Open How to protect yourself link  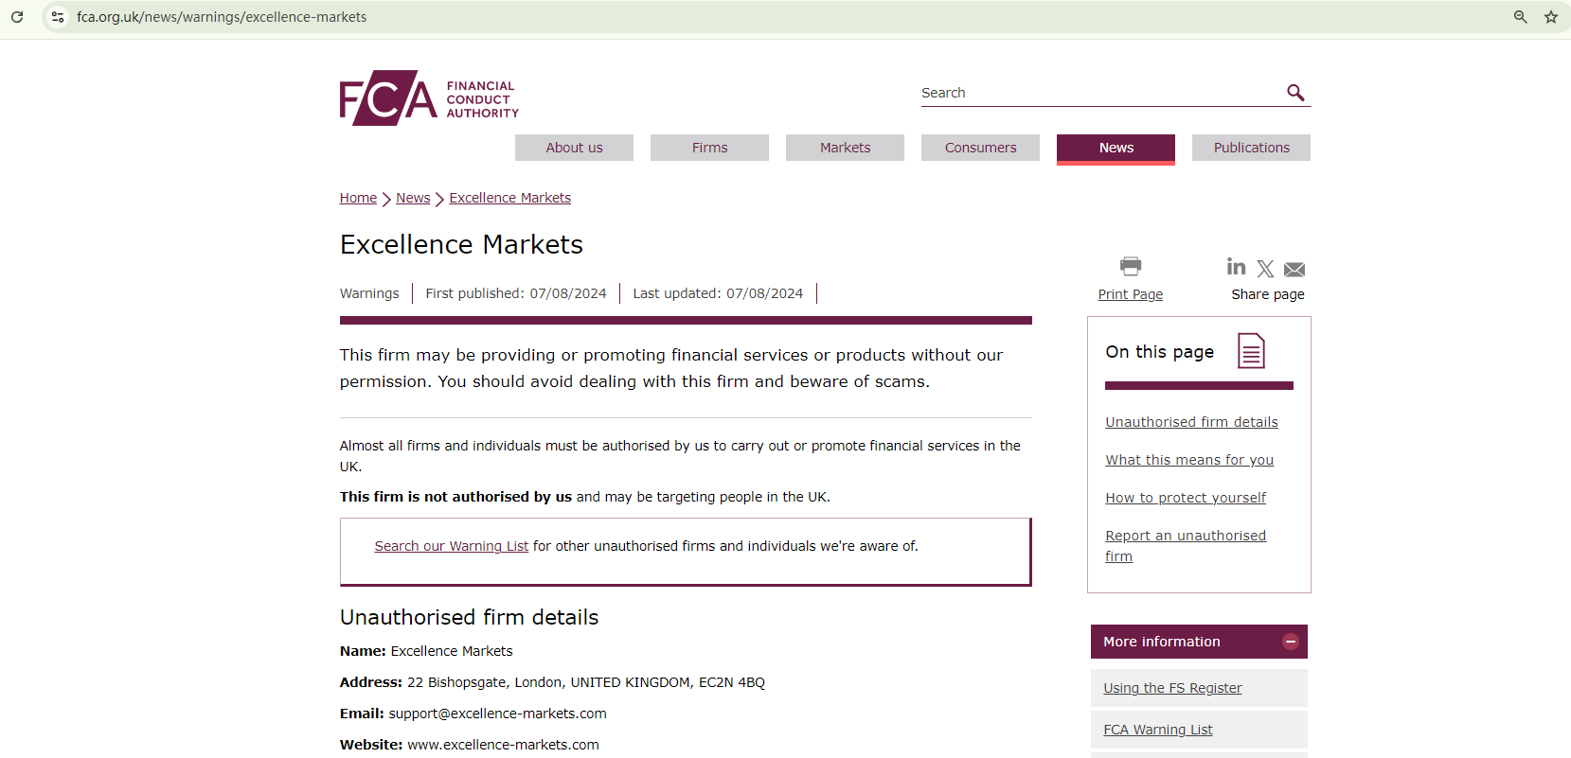(1185, 498)
